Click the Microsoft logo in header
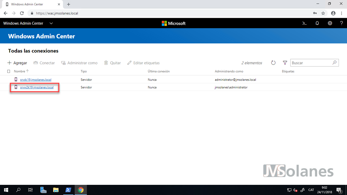This screenshot has width=347, height=195. pyautogui.click(x=173, y=23)
